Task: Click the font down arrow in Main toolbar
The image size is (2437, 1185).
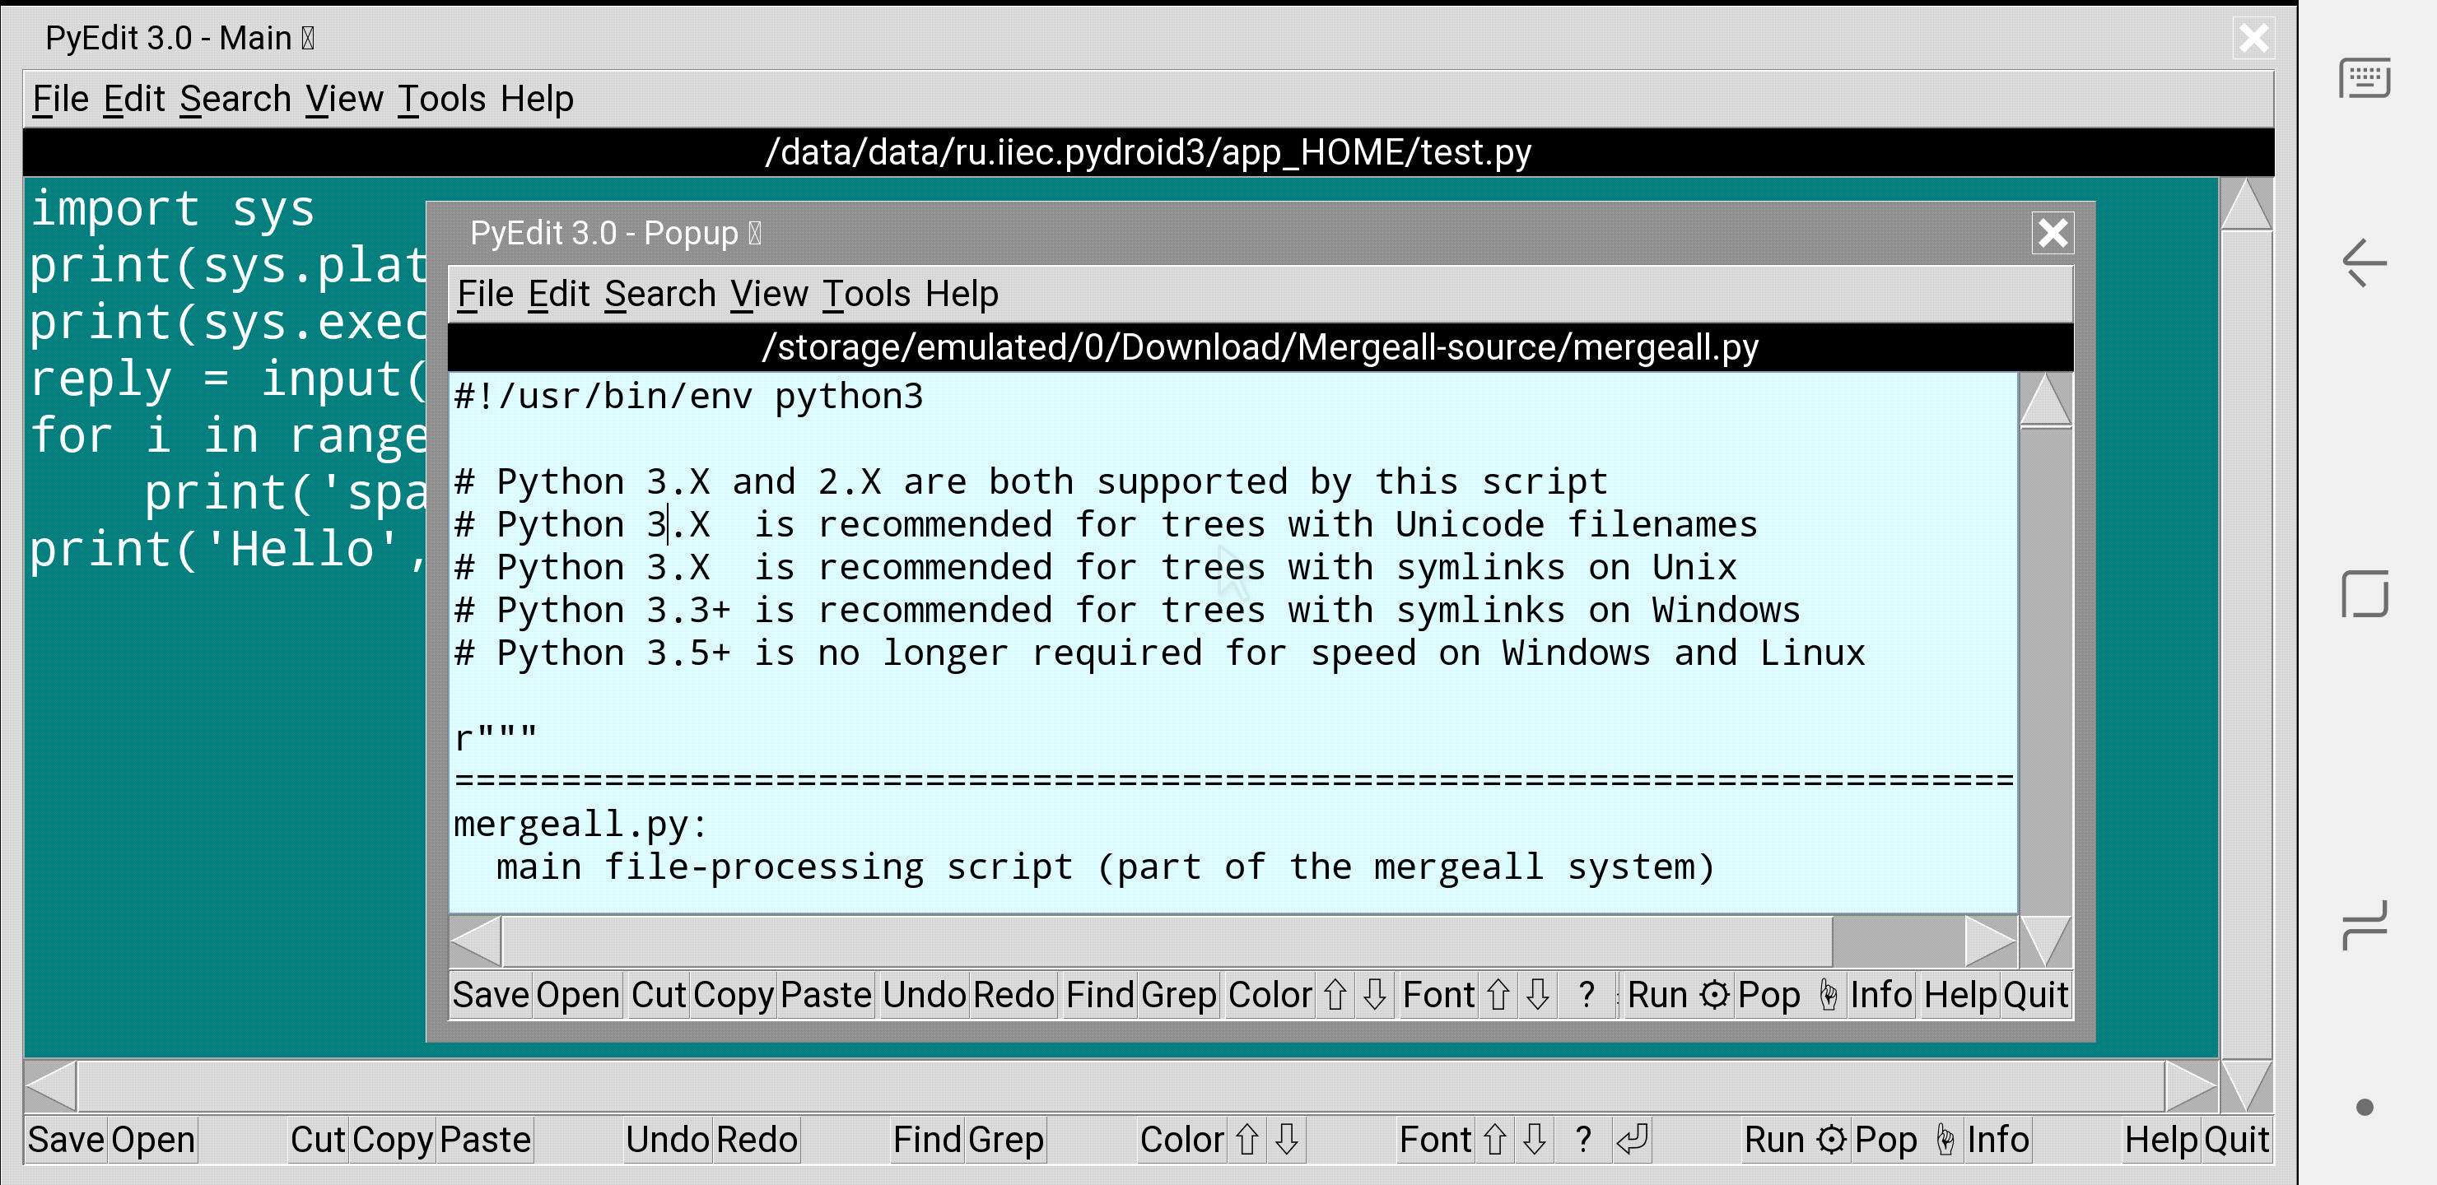Action: click(x=1535, y=1140)
